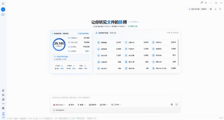Click the bell icon of 329 category

point(153,62)
